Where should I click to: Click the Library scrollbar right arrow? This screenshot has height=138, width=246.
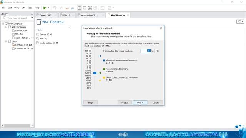32,126
